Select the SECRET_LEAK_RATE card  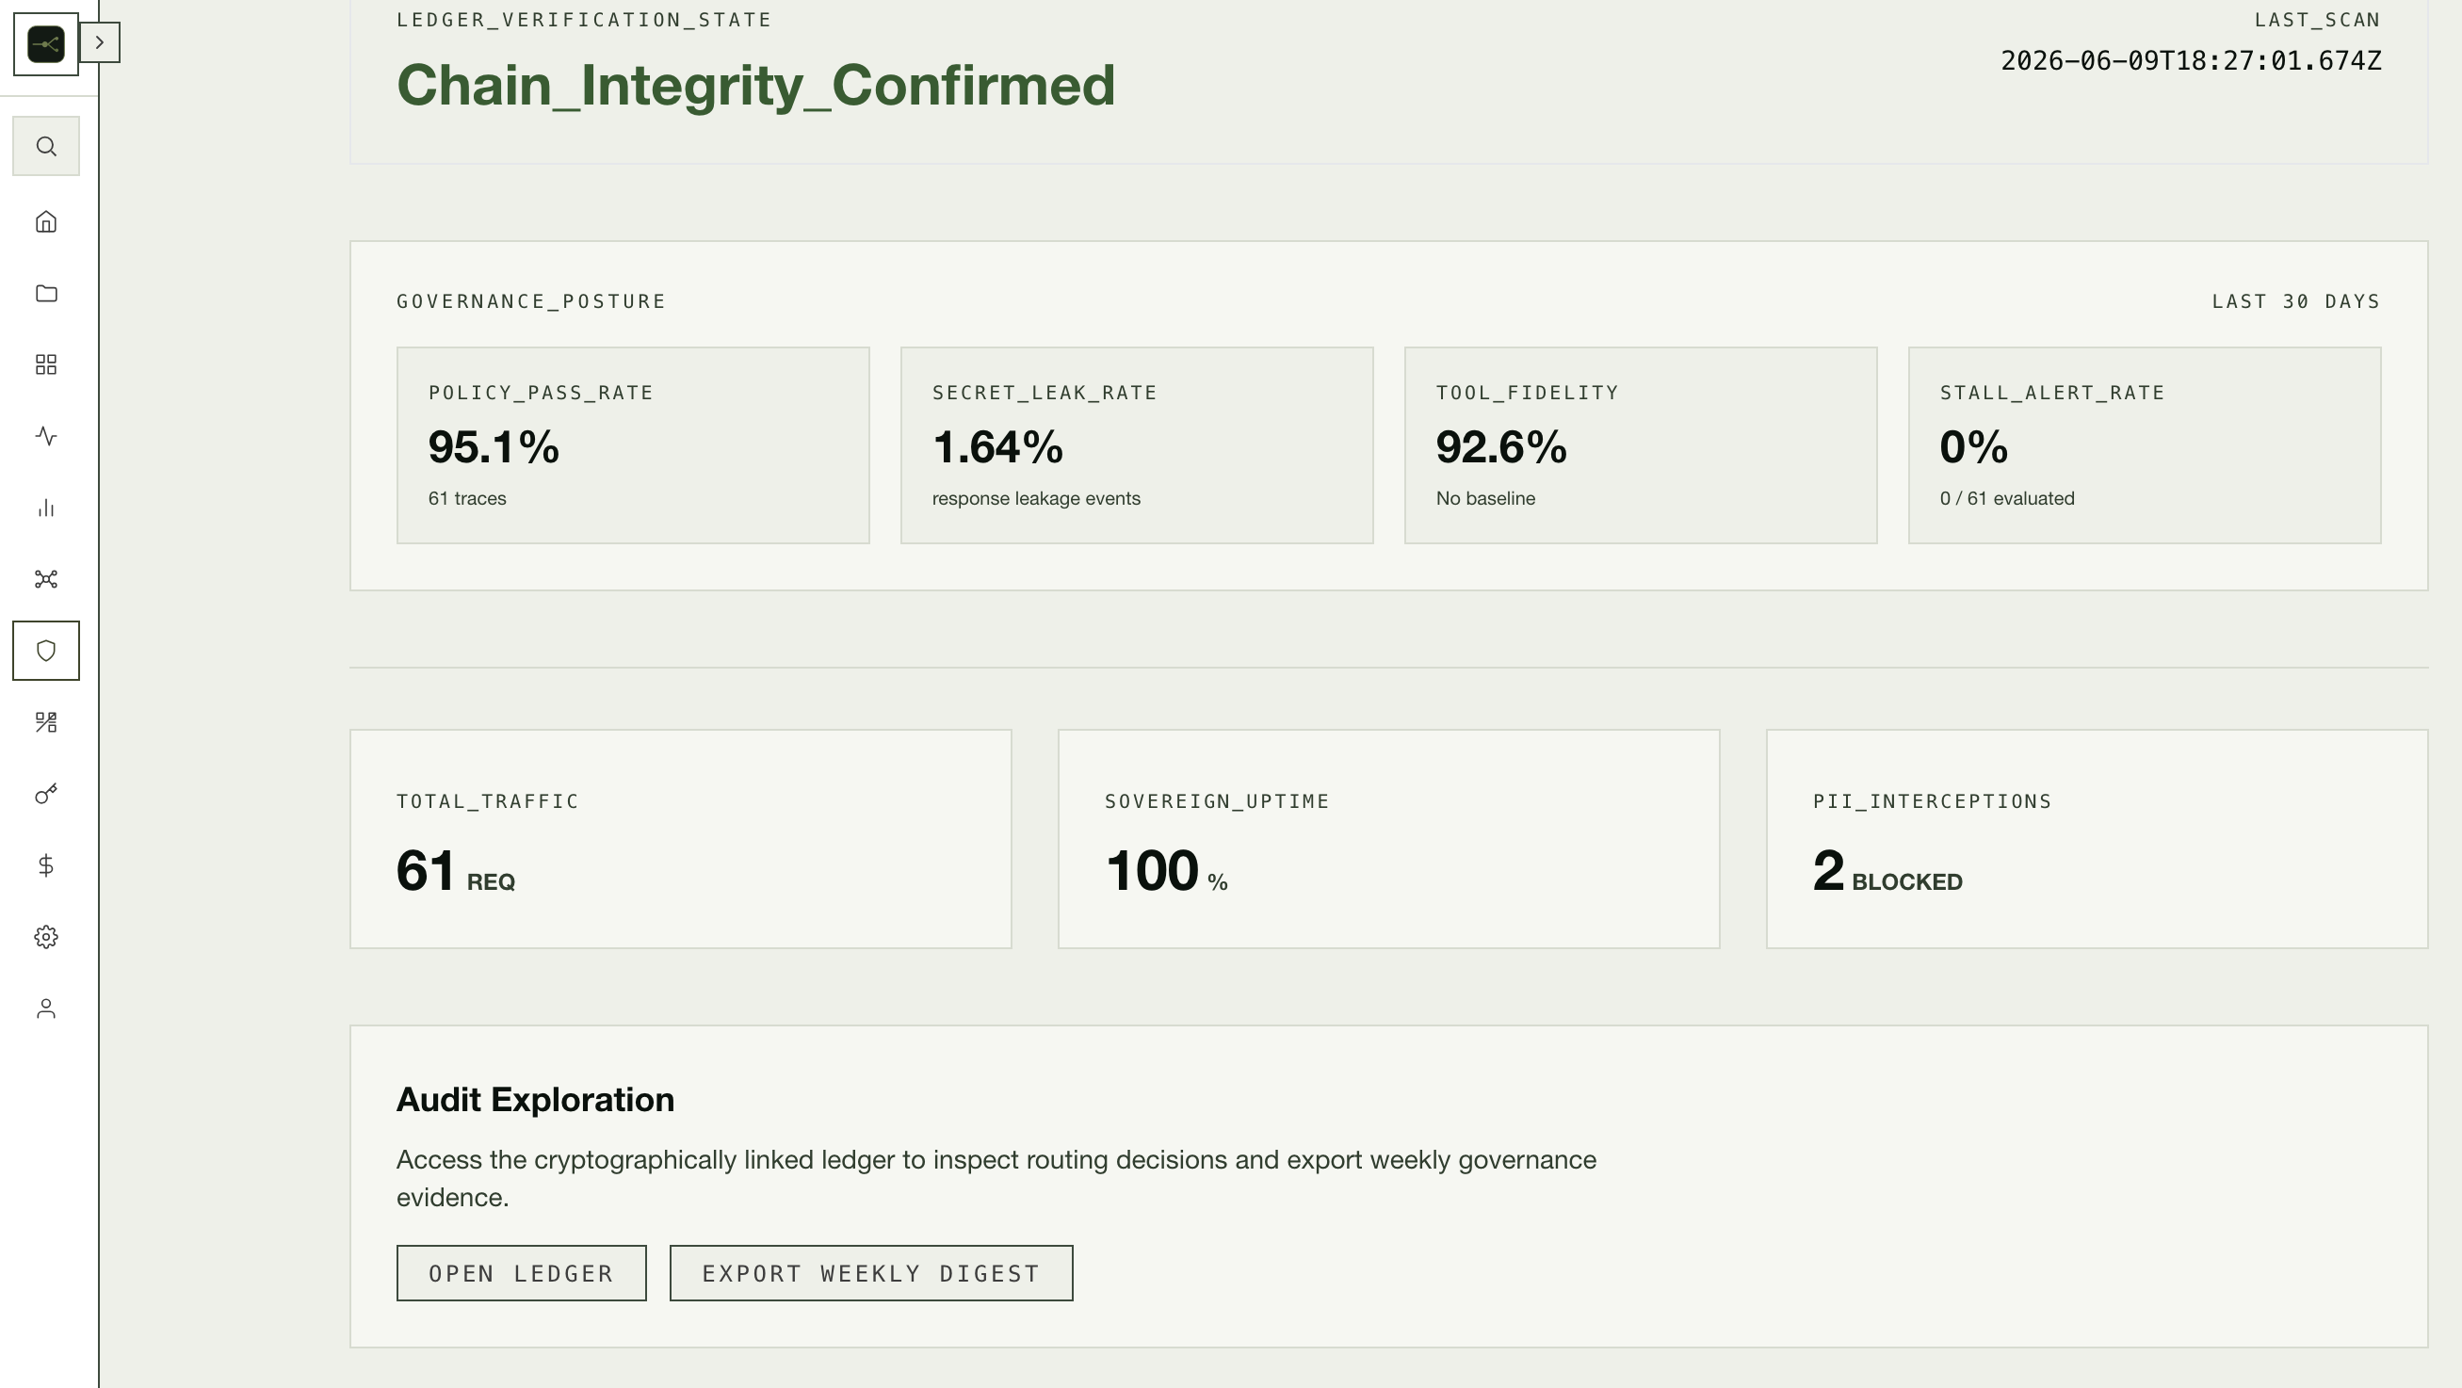click(x=1137, y=445)
